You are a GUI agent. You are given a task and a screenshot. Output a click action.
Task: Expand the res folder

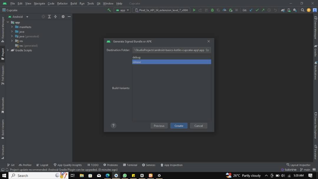[x=12, y=41]
